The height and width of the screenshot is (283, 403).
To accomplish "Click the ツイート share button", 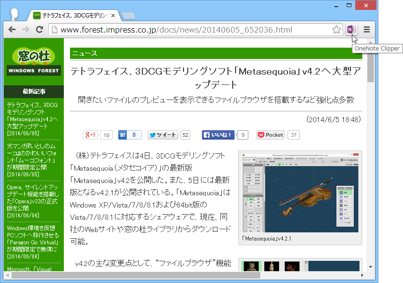I will click(162, 135).
